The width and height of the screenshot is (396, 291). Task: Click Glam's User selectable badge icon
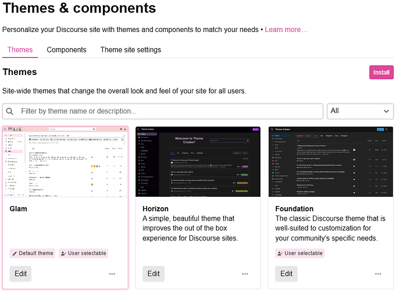point(63,253)
